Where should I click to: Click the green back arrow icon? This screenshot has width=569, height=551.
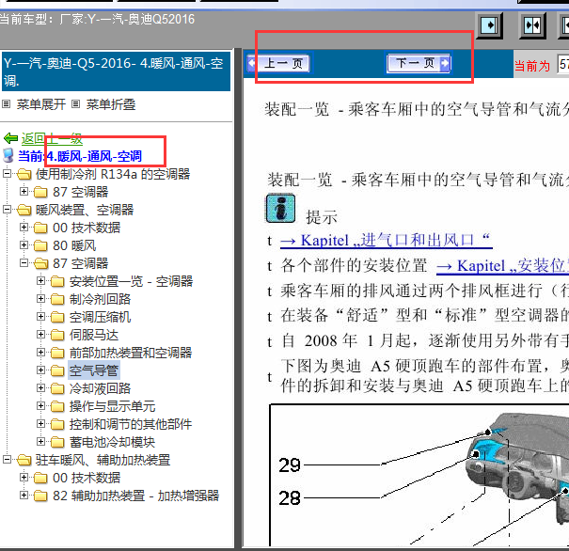pos(10,138)
